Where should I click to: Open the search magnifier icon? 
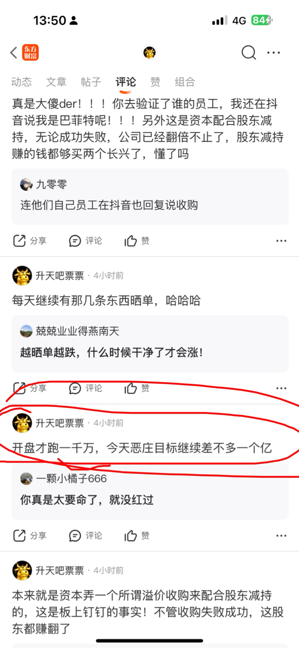point(249,53)
